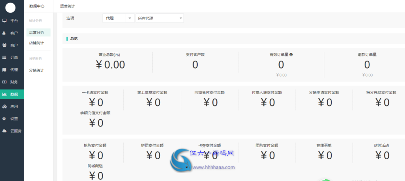Screen dimensions: 405x181
Task: Click the 设置 gear icon
Action: click(4, 119)
